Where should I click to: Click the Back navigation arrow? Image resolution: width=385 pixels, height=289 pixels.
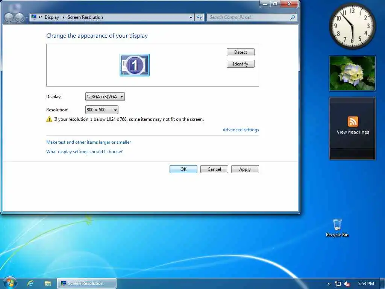(x=9, y=17)
